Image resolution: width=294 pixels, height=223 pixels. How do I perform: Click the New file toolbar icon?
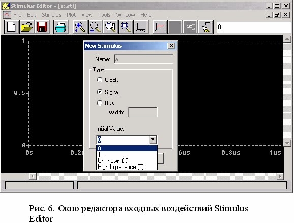coord(11,27)
